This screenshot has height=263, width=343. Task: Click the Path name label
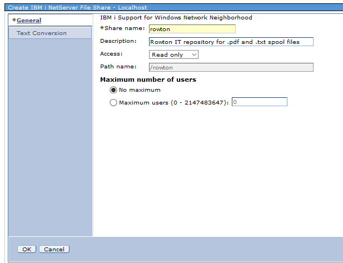click(116, 67)
